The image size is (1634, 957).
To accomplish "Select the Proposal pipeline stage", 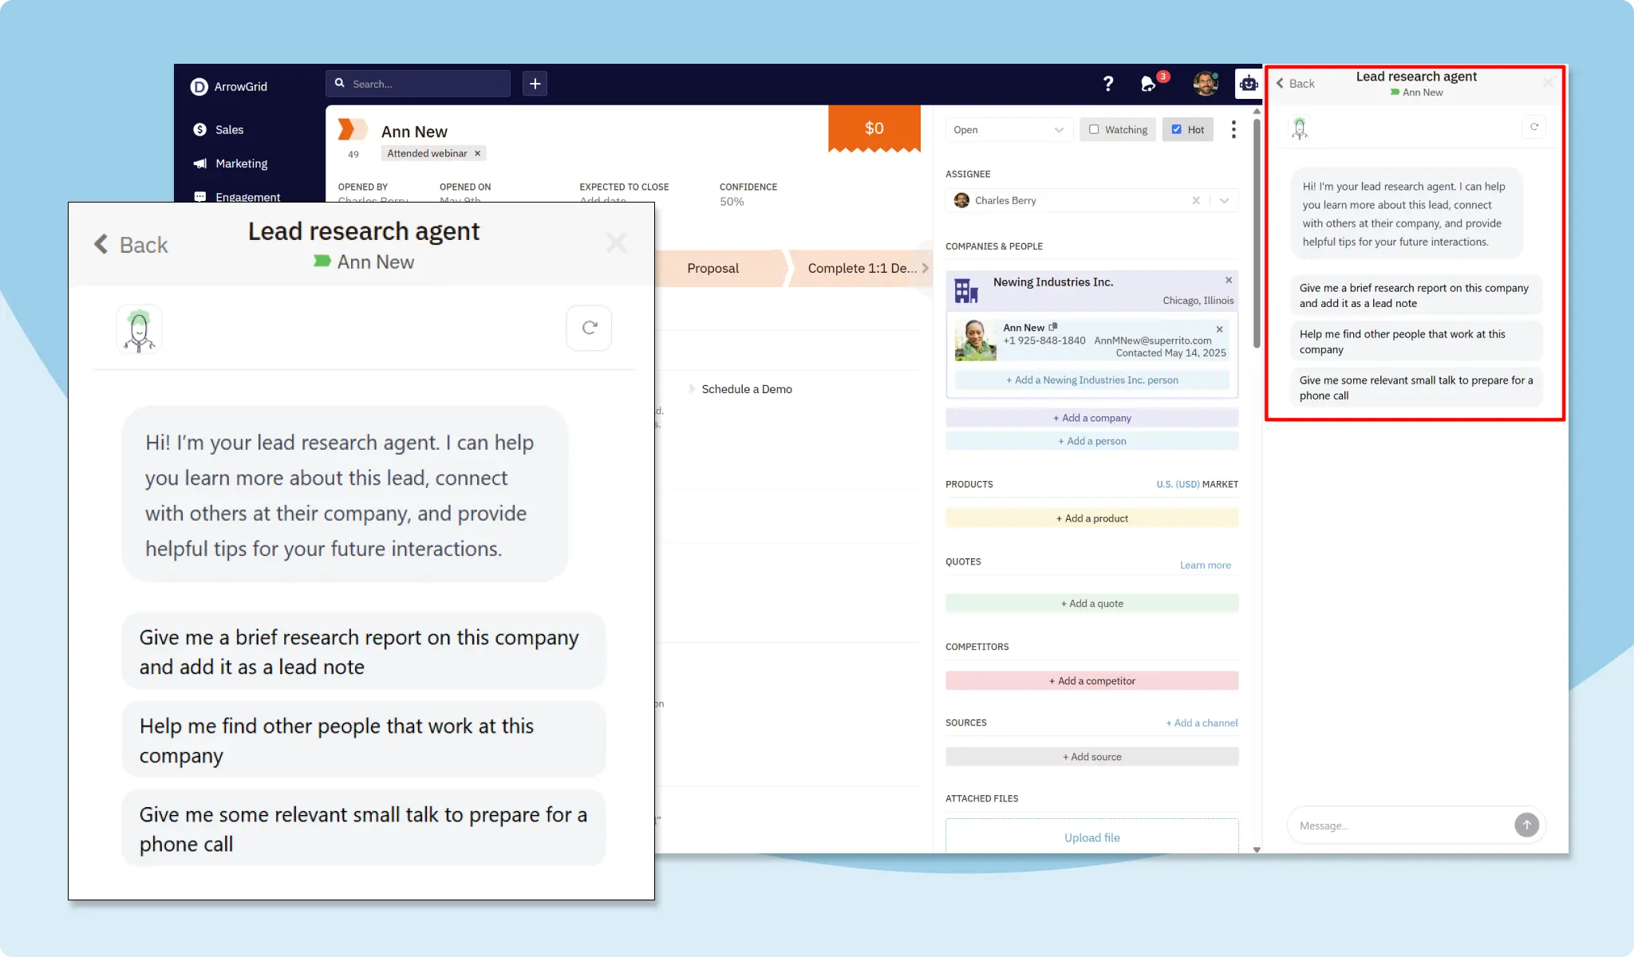I will [712, 268].
